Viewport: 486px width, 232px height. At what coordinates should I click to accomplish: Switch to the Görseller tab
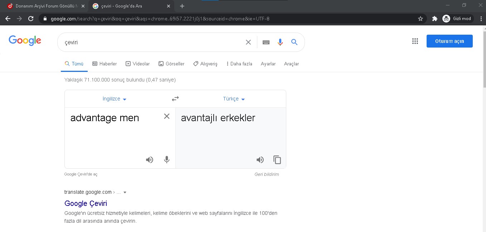(171, 64)
